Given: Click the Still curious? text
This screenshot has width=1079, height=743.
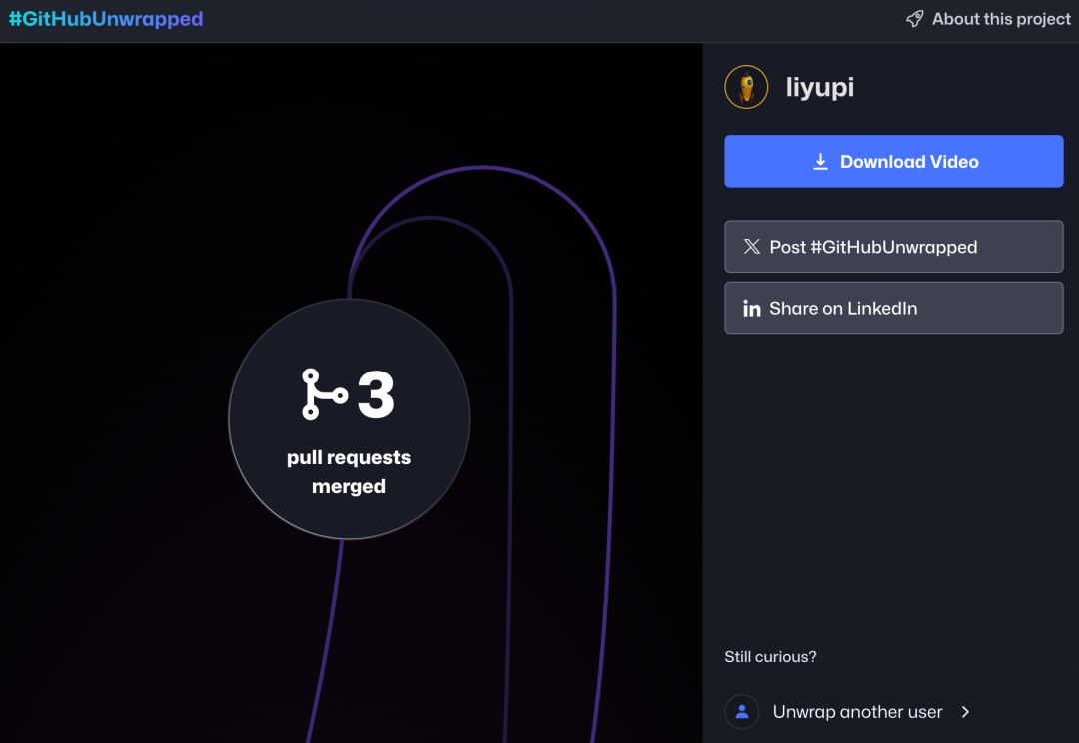Looking at the screenshot, I should 770,657.
